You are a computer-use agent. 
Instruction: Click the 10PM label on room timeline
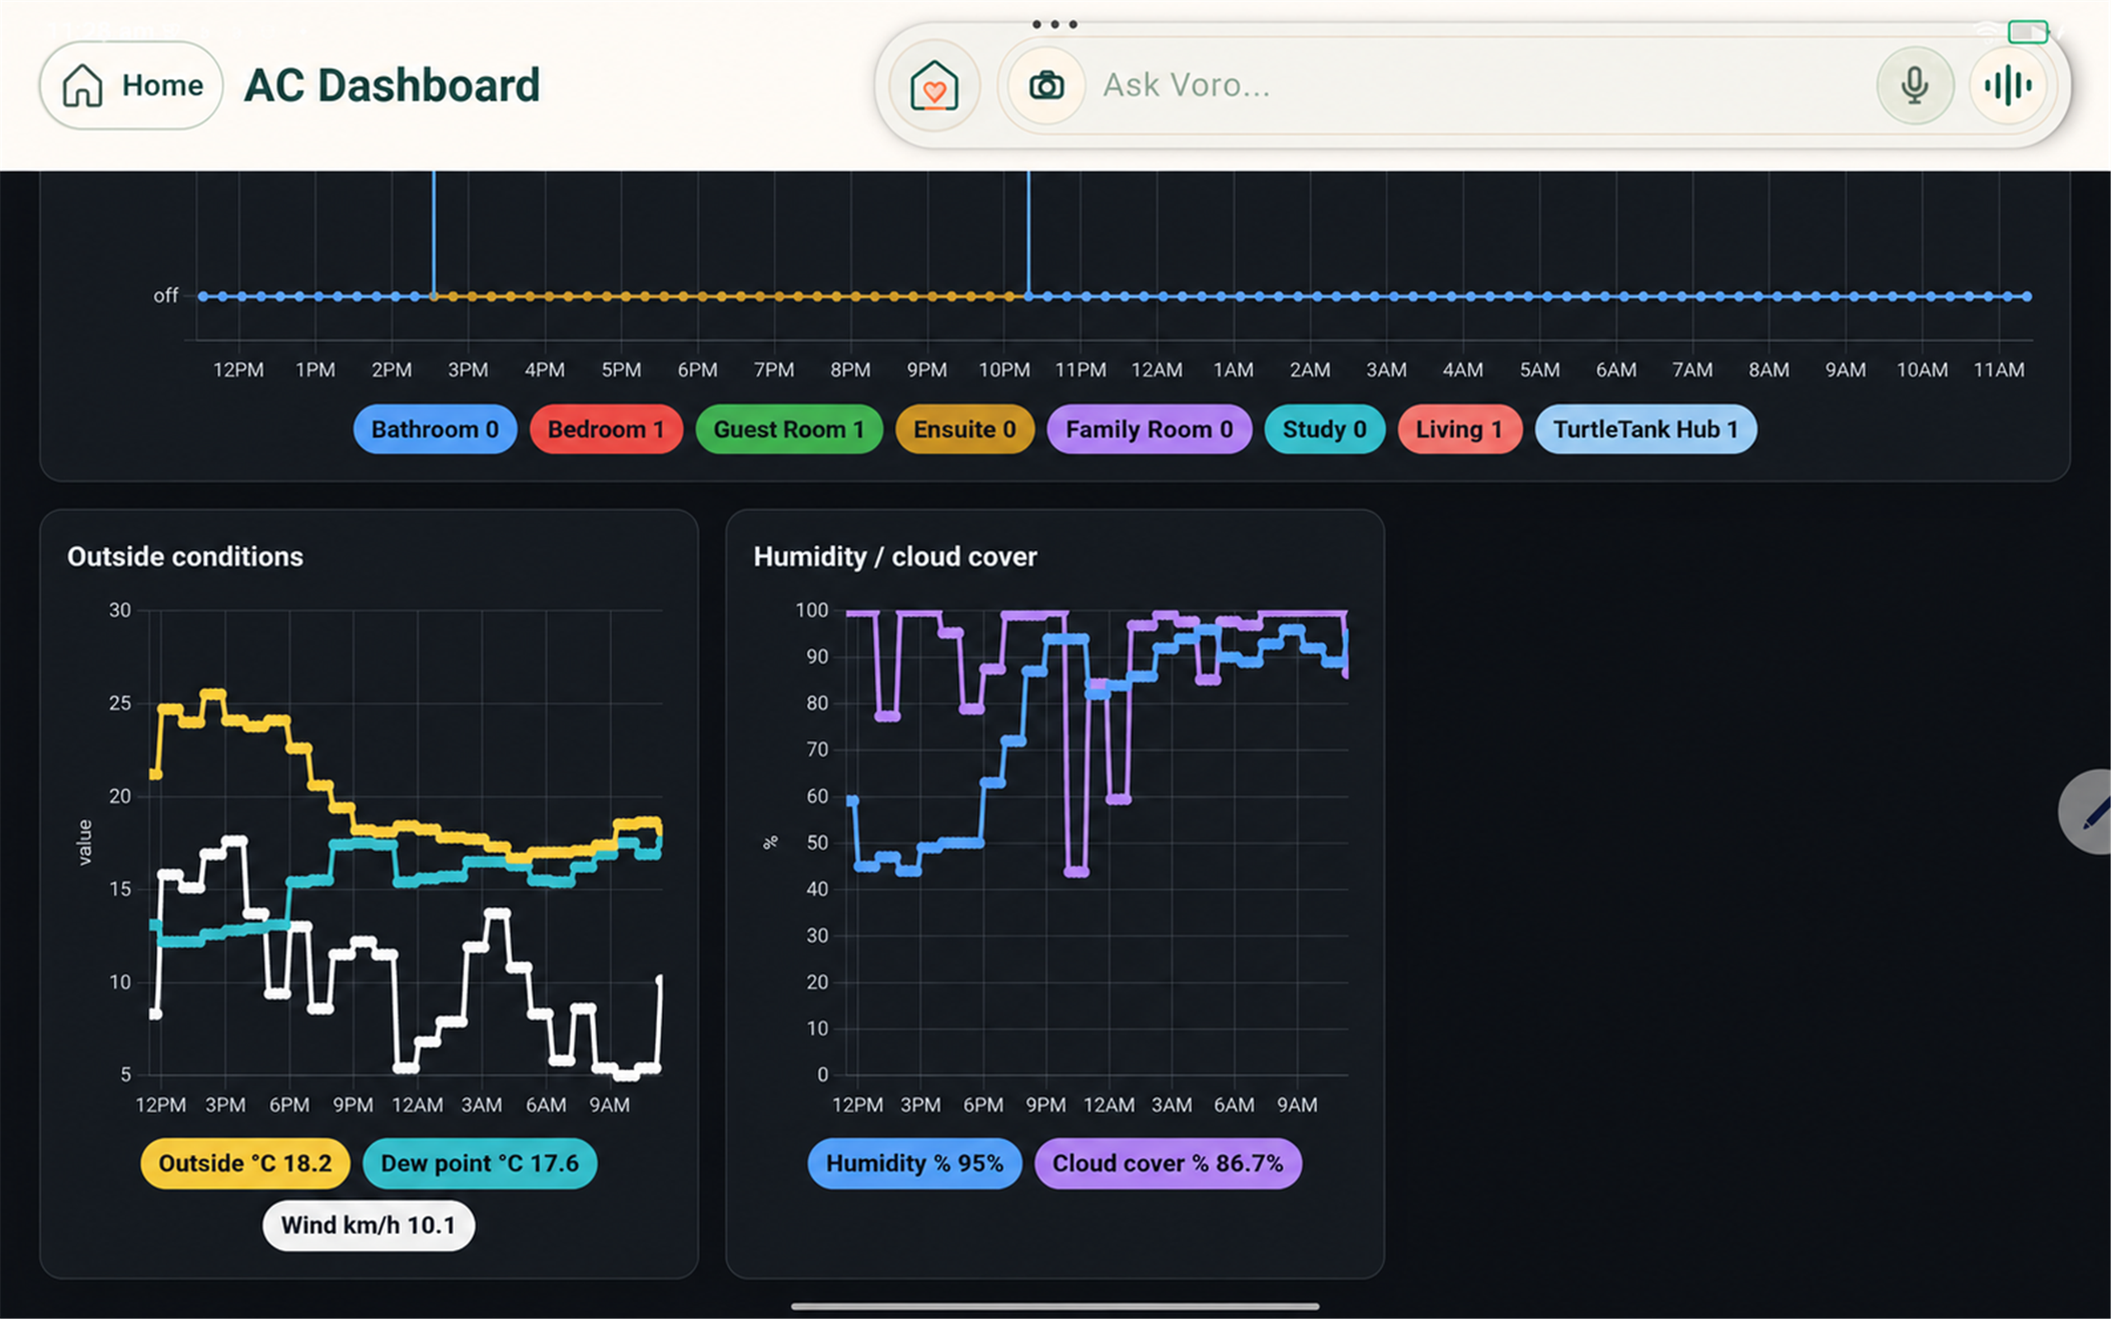[x=1004, y=370]
